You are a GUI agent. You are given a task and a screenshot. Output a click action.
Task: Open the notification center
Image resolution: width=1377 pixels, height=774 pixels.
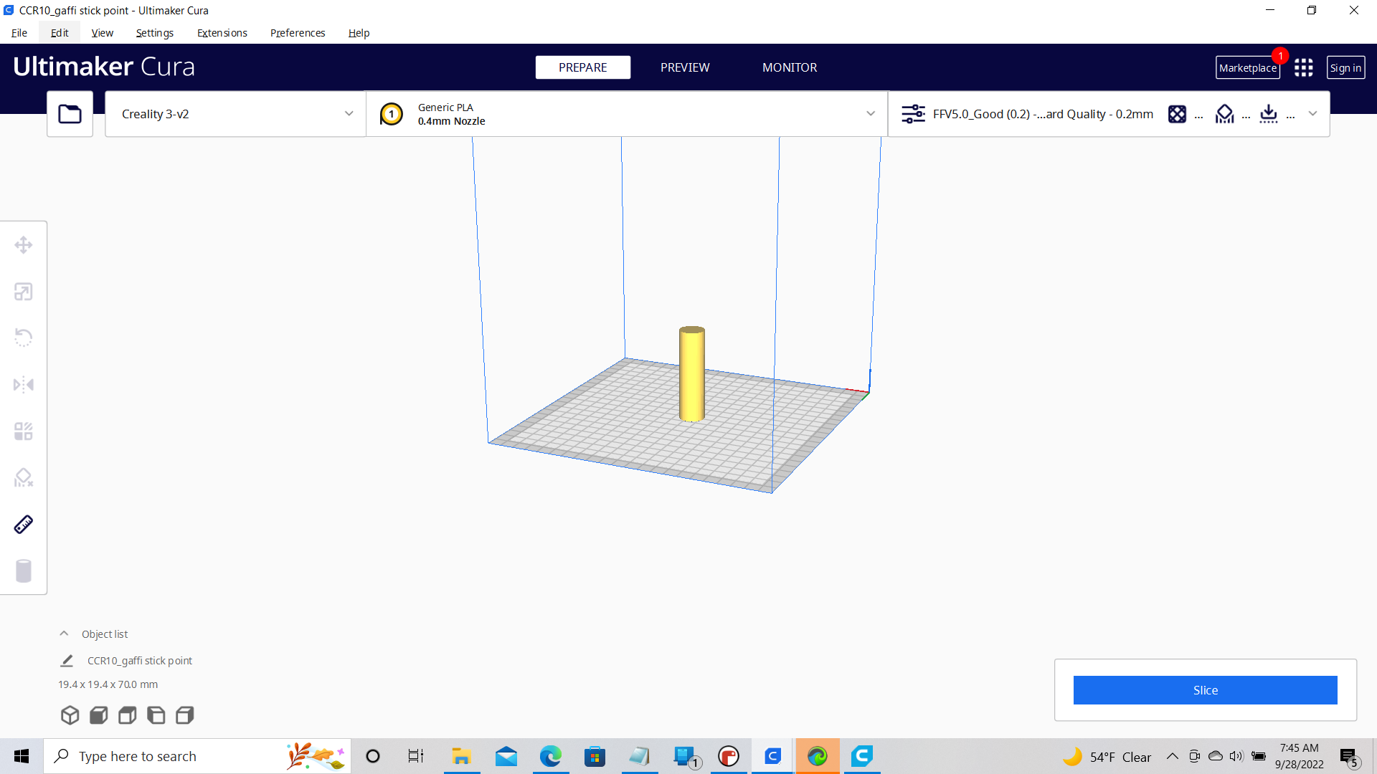coord(1349,757)
